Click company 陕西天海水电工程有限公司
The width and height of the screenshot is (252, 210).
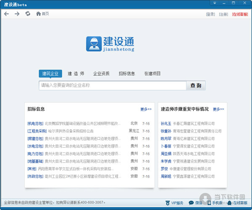pos(194,154)
